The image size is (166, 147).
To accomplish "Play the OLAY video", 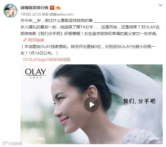I will (x=92, y=104).
